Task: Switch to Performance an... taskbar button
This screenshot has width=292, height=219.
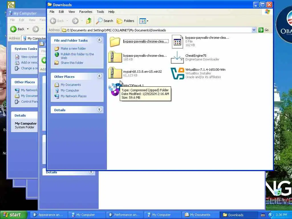Action: click(124, 215)
